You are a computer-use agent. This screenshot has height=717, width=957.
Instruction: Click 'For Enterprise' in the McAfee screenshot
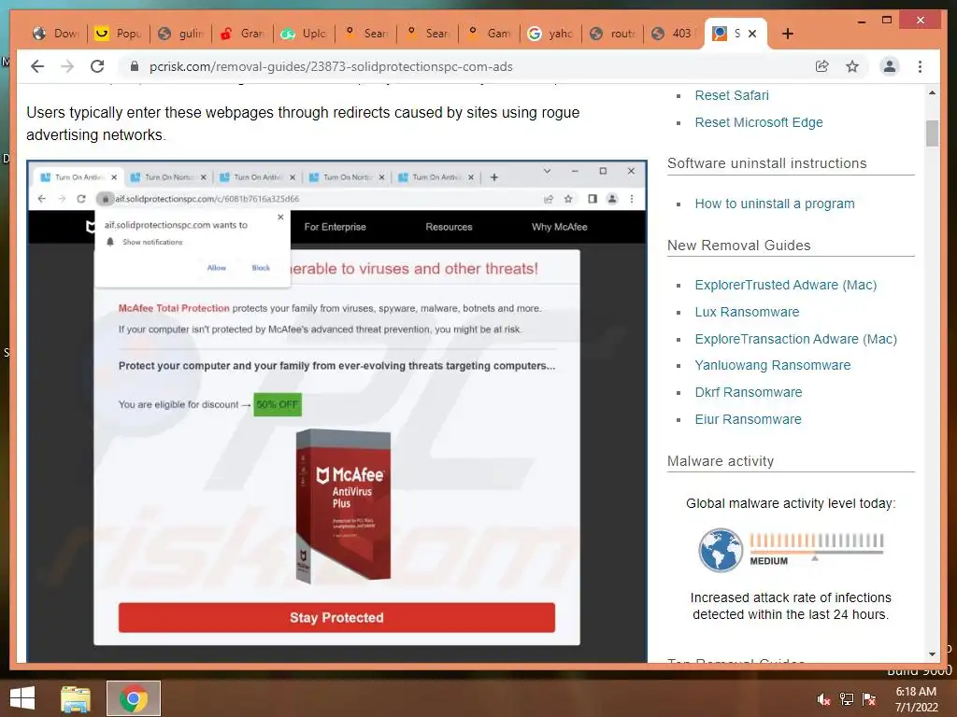click(x=336, y=227)
